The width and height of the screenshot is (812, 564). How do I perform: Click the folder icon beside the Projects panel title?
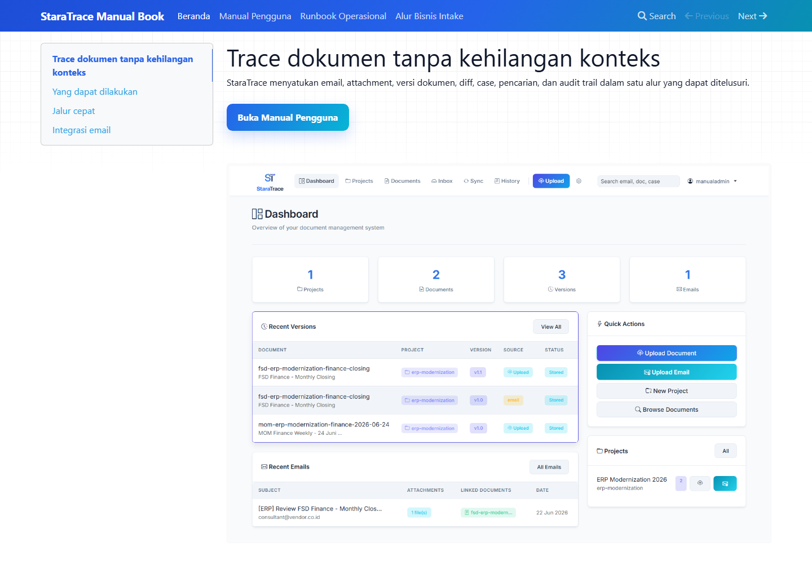(x=600, y=451)
